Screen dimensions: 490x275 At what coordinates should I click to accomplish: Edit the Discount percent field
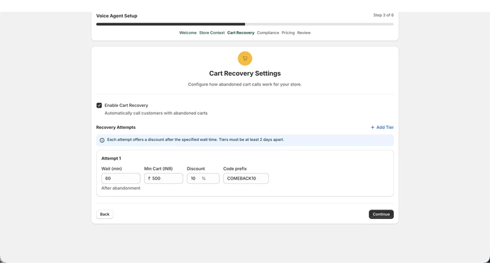click(203, 178)
